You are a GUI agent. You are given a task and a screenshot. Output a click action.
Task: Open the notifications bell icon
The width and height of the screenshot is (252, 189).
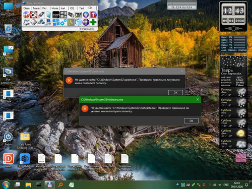[246, 185]
